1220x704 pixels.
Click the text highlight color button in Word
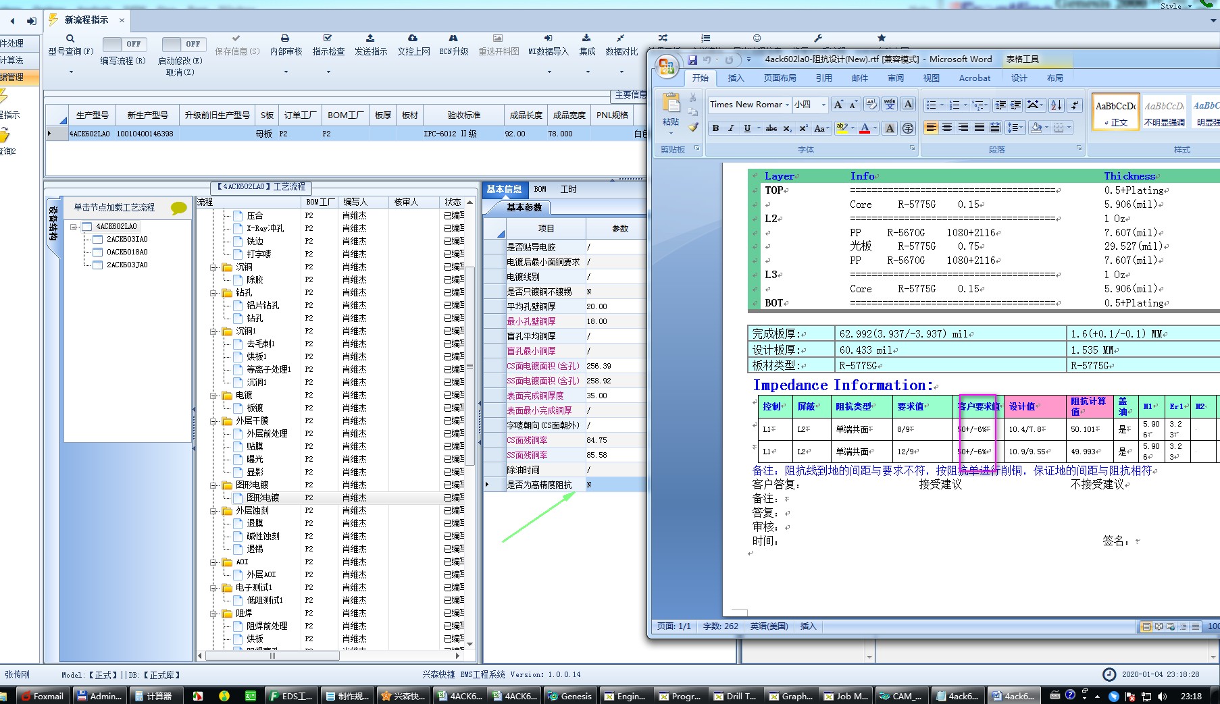(x=841, y=128)
